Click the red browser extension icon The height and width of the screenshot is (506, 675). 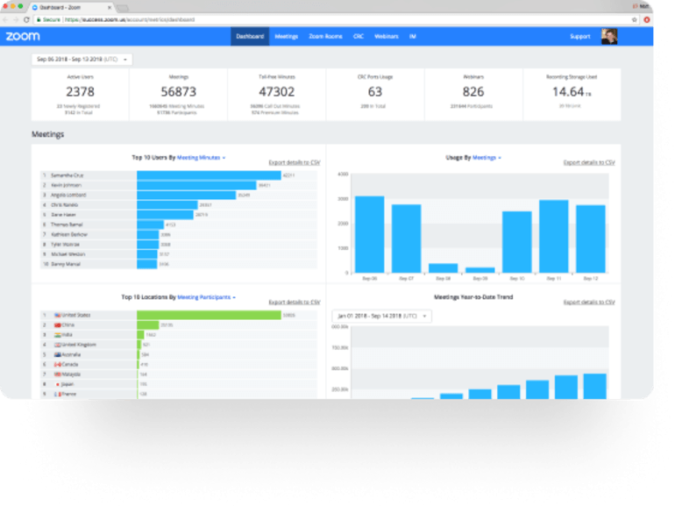click(647, 20)
